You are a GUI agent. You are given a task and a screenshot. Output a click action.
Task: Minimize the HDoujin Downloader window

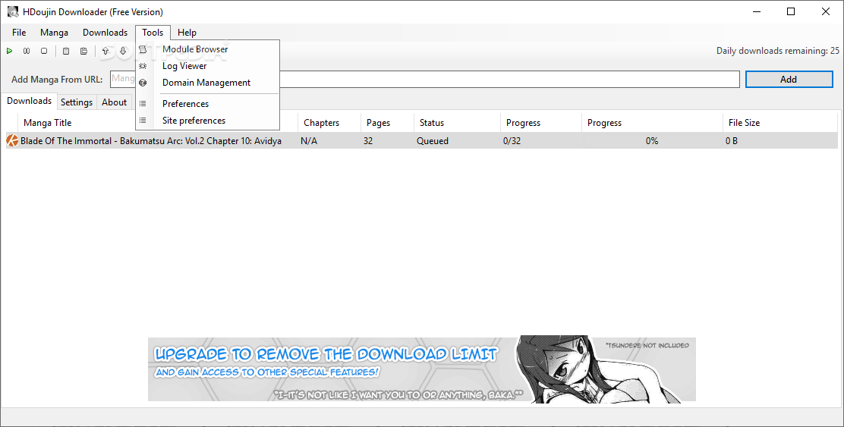coord(756,12)
